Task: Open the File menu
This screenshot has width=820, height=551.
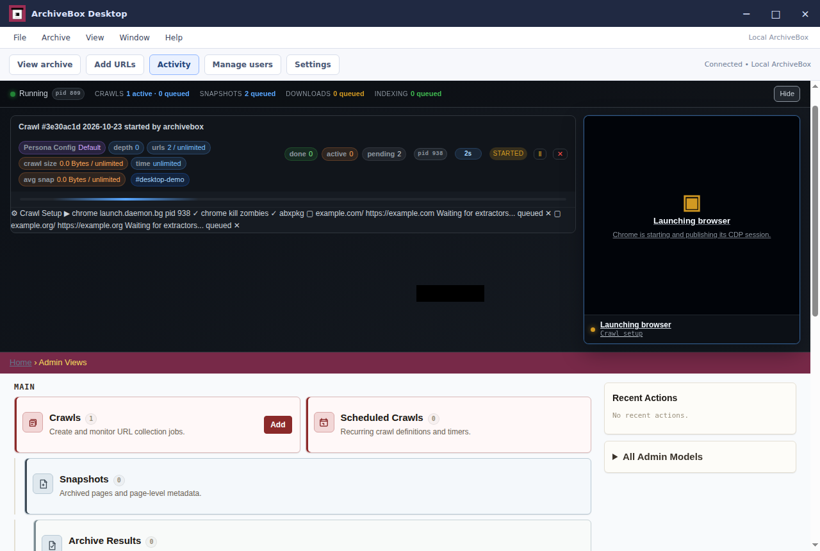Action: click(20, 37)
